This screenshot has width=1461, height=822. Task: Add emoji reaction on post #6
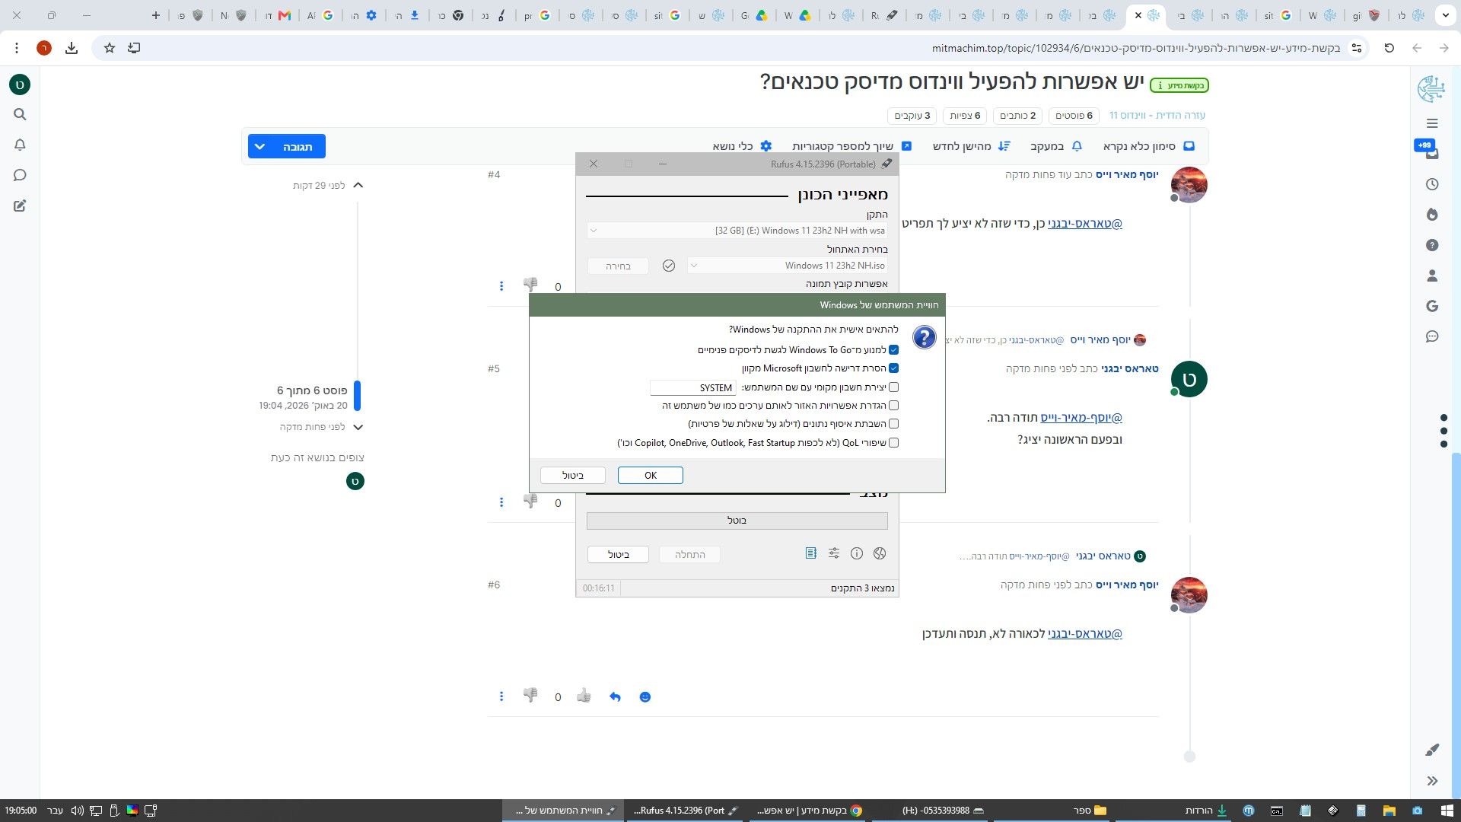(x=645, y=697)
